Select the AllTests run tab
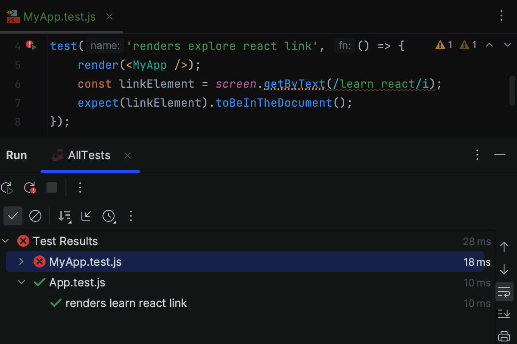 89,155
